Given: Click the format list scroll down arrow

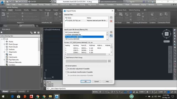Looking at the screenshot, I should tap(107, 40).
